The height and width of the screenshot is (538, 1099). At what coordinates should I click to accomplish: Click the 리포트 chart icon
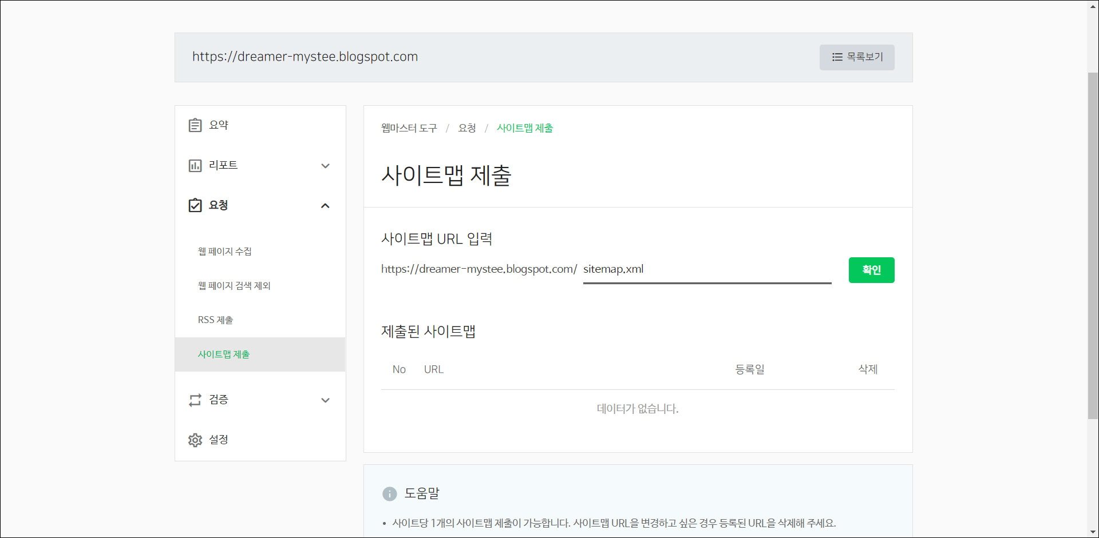(x=195, y=166)
